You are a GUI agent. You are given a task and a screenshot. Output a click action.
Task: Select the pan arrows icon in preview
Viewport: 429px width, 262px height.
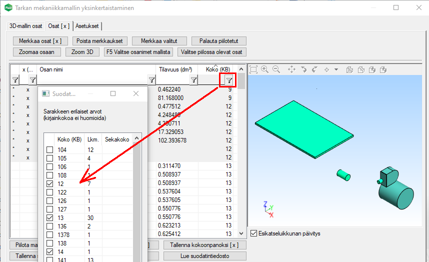[292, 69]
